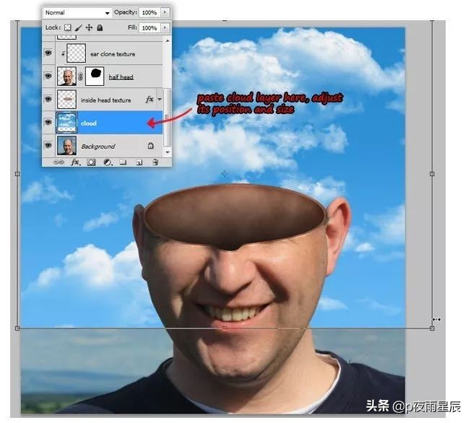Click the transform center reference point
This screenshot has height=423, width=471.
tap(225, 174)
